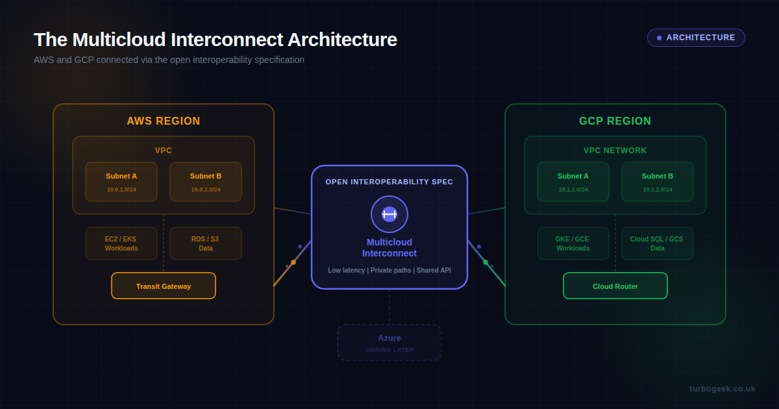Viewport: 779px width, 409px height.
Task: Open the turbogeek.co.uk link
Action: click(723, 388)
